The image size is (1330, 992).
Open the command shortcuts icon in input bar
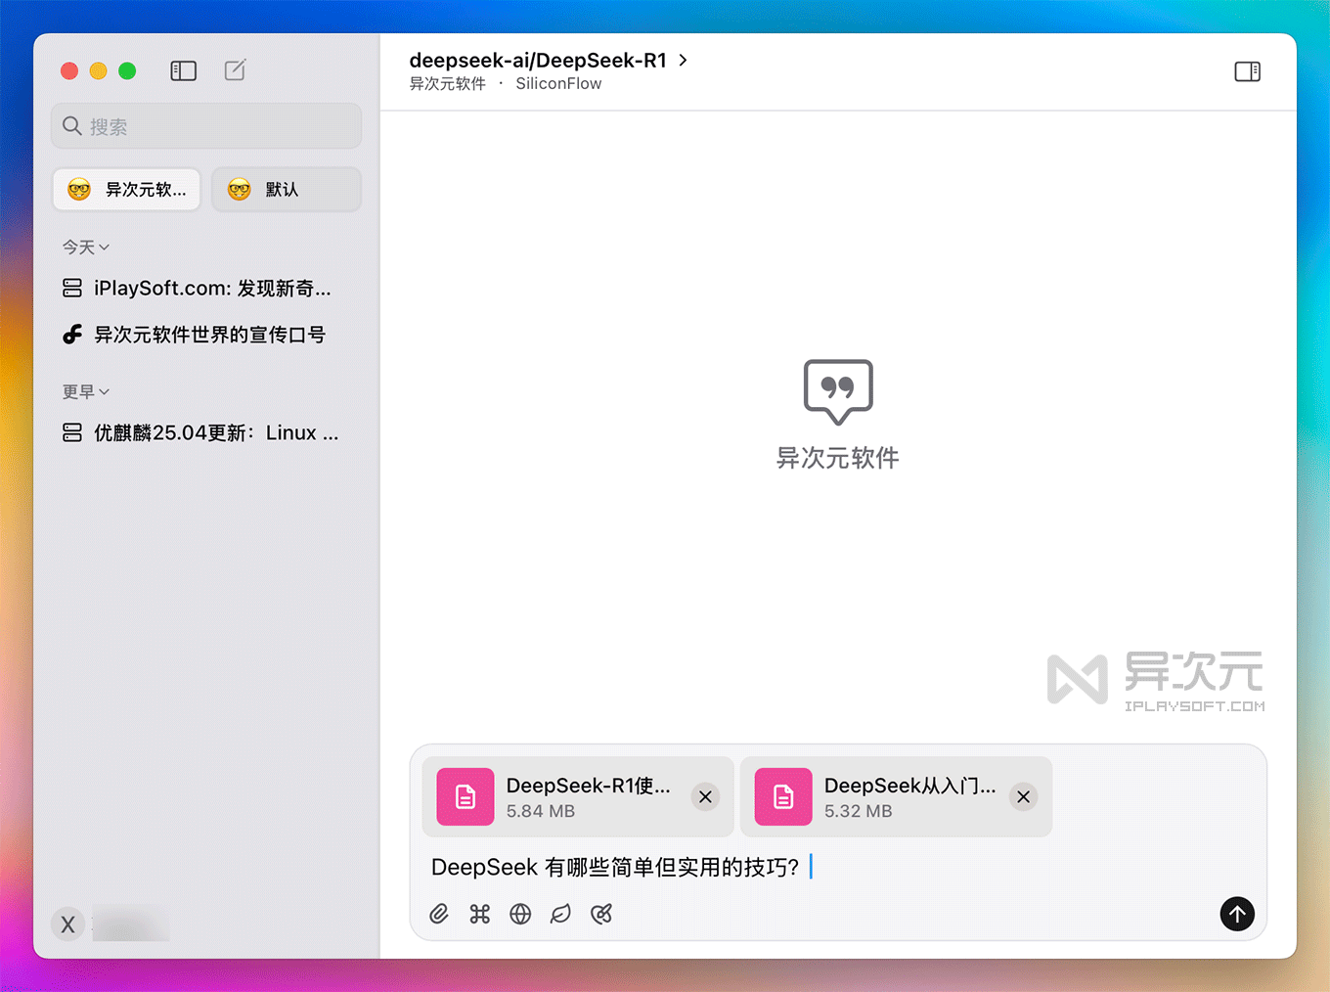point(479,914)
